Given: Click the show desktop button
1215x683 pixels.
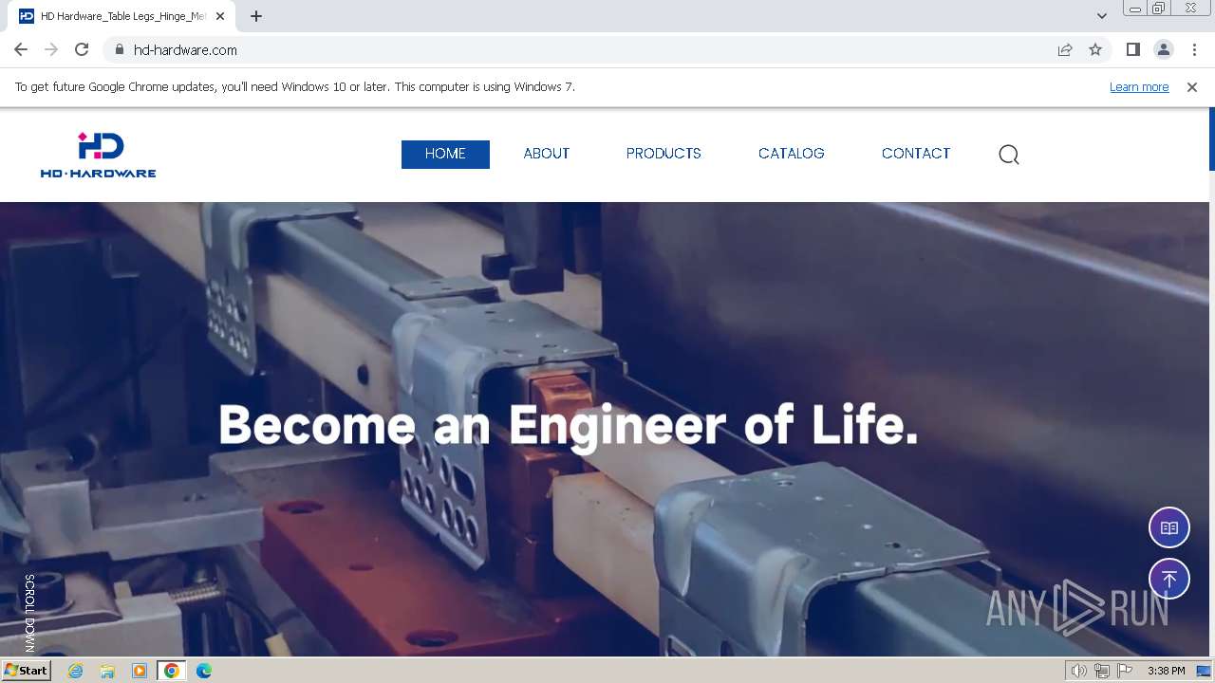Looking at the screenshot, I should (x=1205, y=671).
